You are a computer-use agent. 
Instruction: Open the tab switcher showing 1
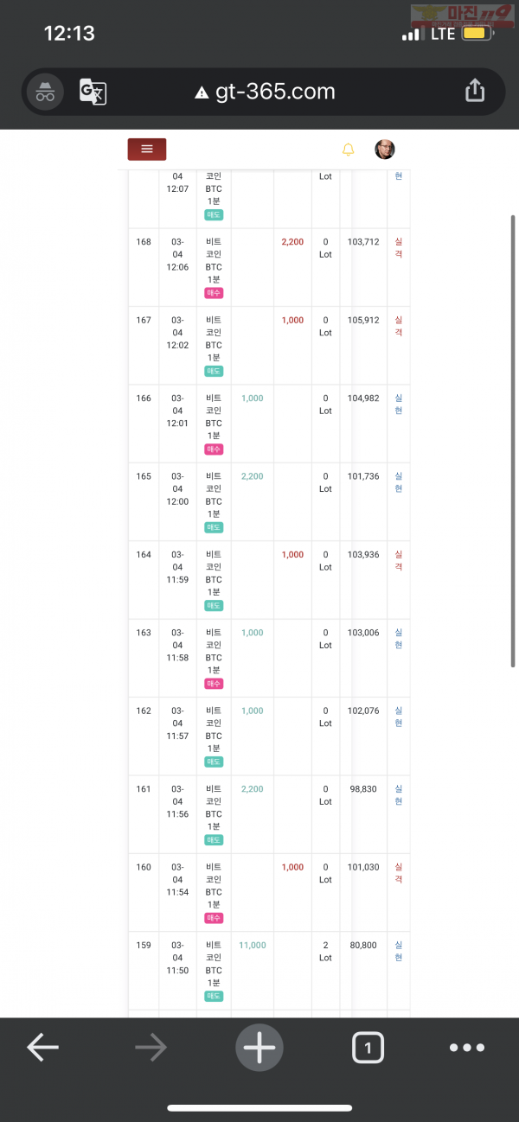(368, 1048)
